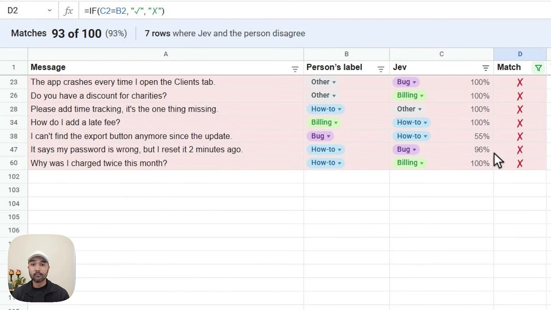Open the Other dropdown in row 23
This screenshot has width=551, height=310.
(323, 82)
